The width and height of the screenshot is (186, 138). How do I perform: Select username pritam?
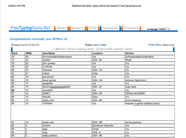point(46,73)
